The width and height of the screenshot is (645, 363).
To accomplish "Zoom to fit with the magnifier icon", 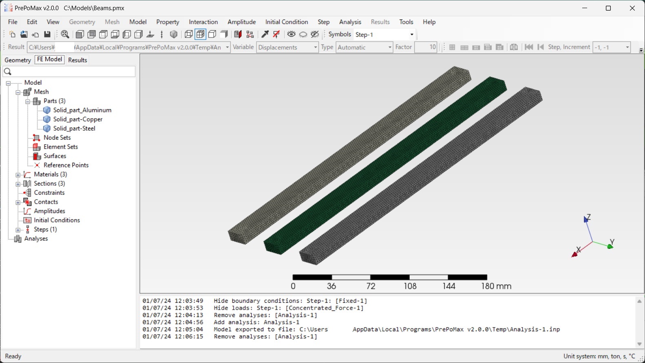I will [65, 35].
